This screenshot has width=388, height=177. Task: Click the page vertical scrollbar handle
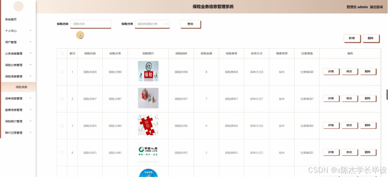(387, 95)
